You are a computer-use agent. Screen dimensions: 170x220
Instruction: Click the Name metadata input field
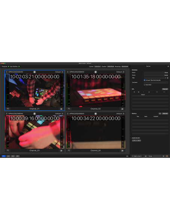(156, 73)
